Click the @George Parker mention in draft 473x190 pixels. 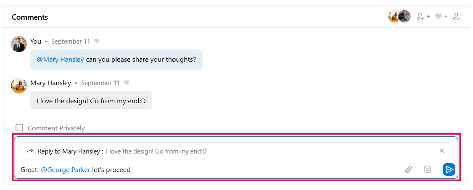[x=66, y=170]
